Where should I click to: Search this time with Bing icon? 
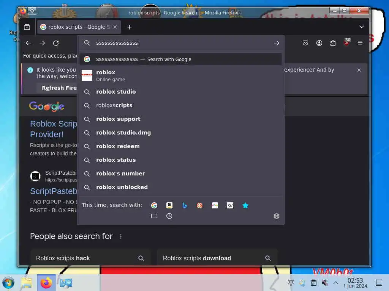(x=185, y=205)
